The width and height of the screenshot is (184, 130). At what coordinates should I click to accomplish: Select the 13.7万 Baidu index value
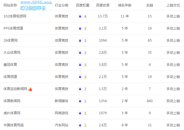click(103, 16)
